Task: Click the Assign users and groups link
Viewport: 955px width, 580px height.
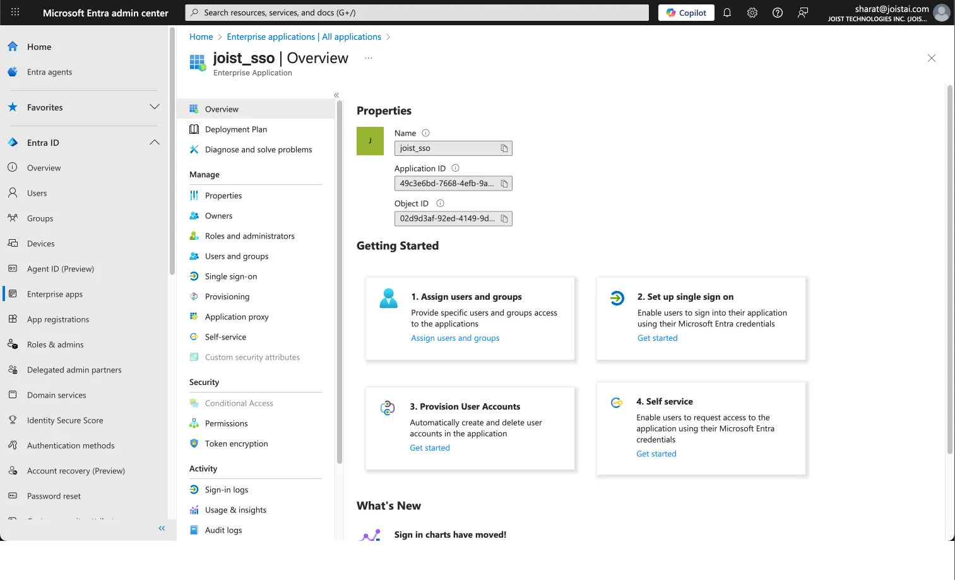Action: [x=455, y=338]
